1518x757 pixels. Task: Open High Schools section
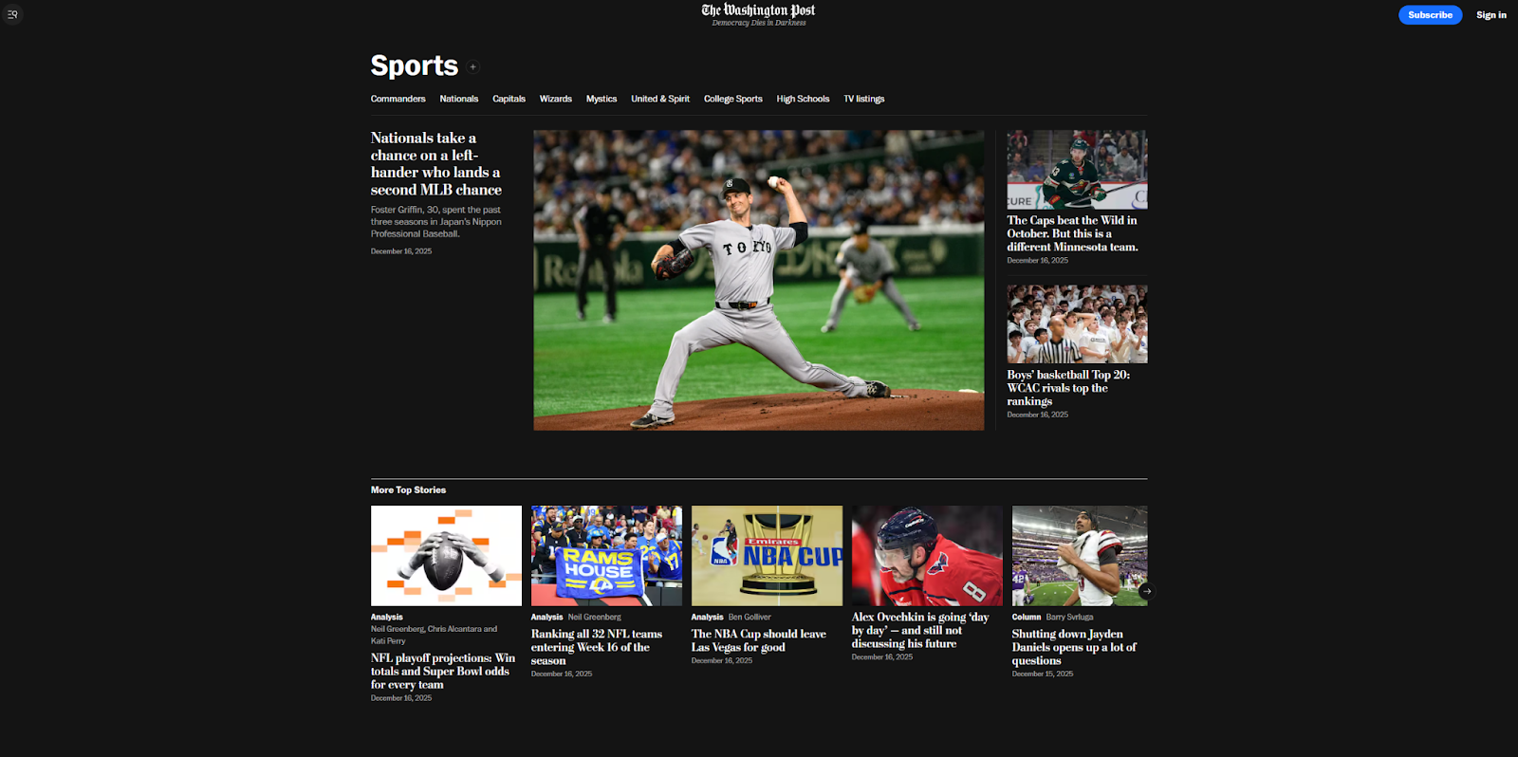point(803,99)
